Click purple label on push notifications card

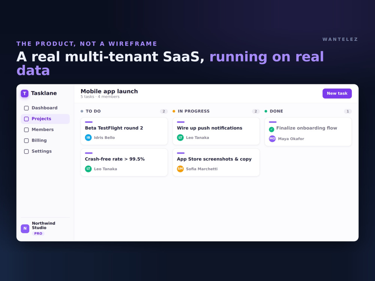181,122
